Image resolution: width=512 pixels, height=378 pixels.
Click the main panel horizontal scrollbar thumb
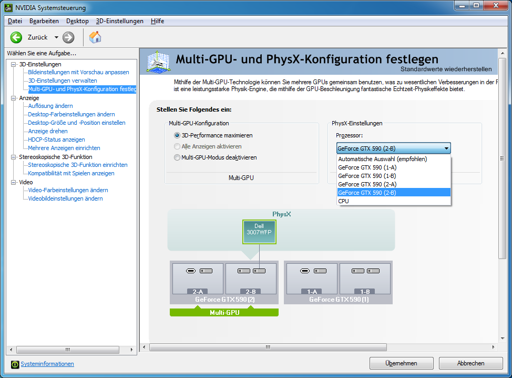tap(268, 347)
